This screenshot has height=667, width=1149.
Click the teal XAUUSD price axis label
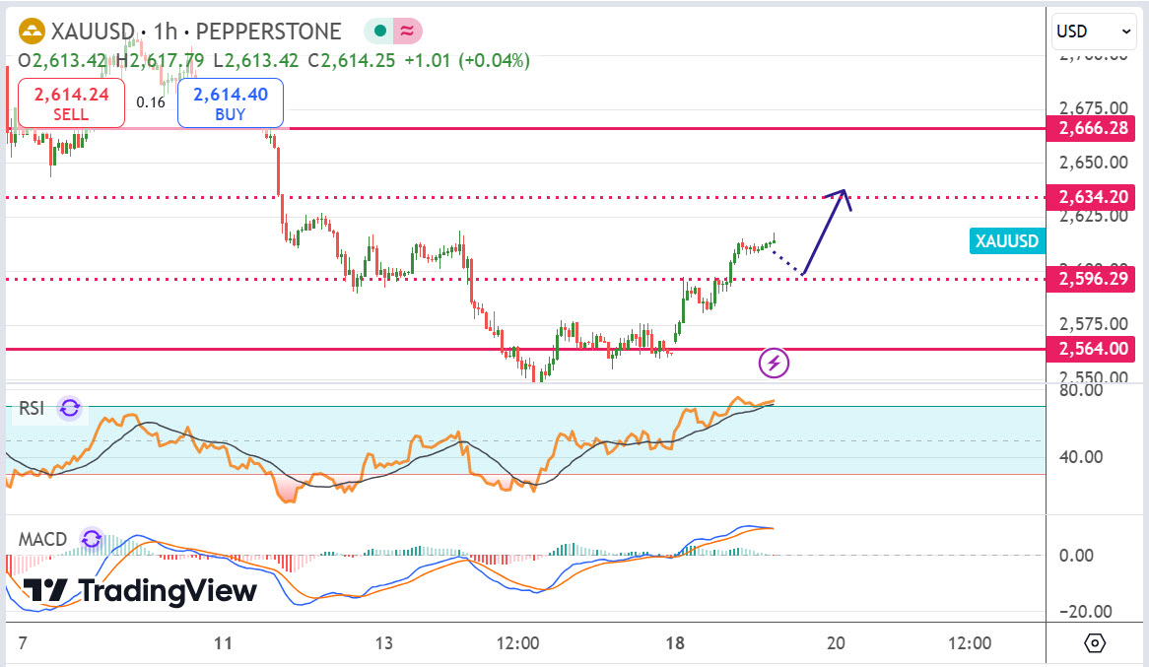1006,240
